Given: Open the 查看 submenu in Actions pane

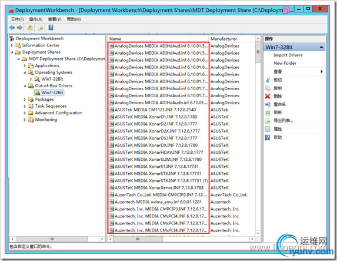Looking at the screenshot, I should point(294,71).
